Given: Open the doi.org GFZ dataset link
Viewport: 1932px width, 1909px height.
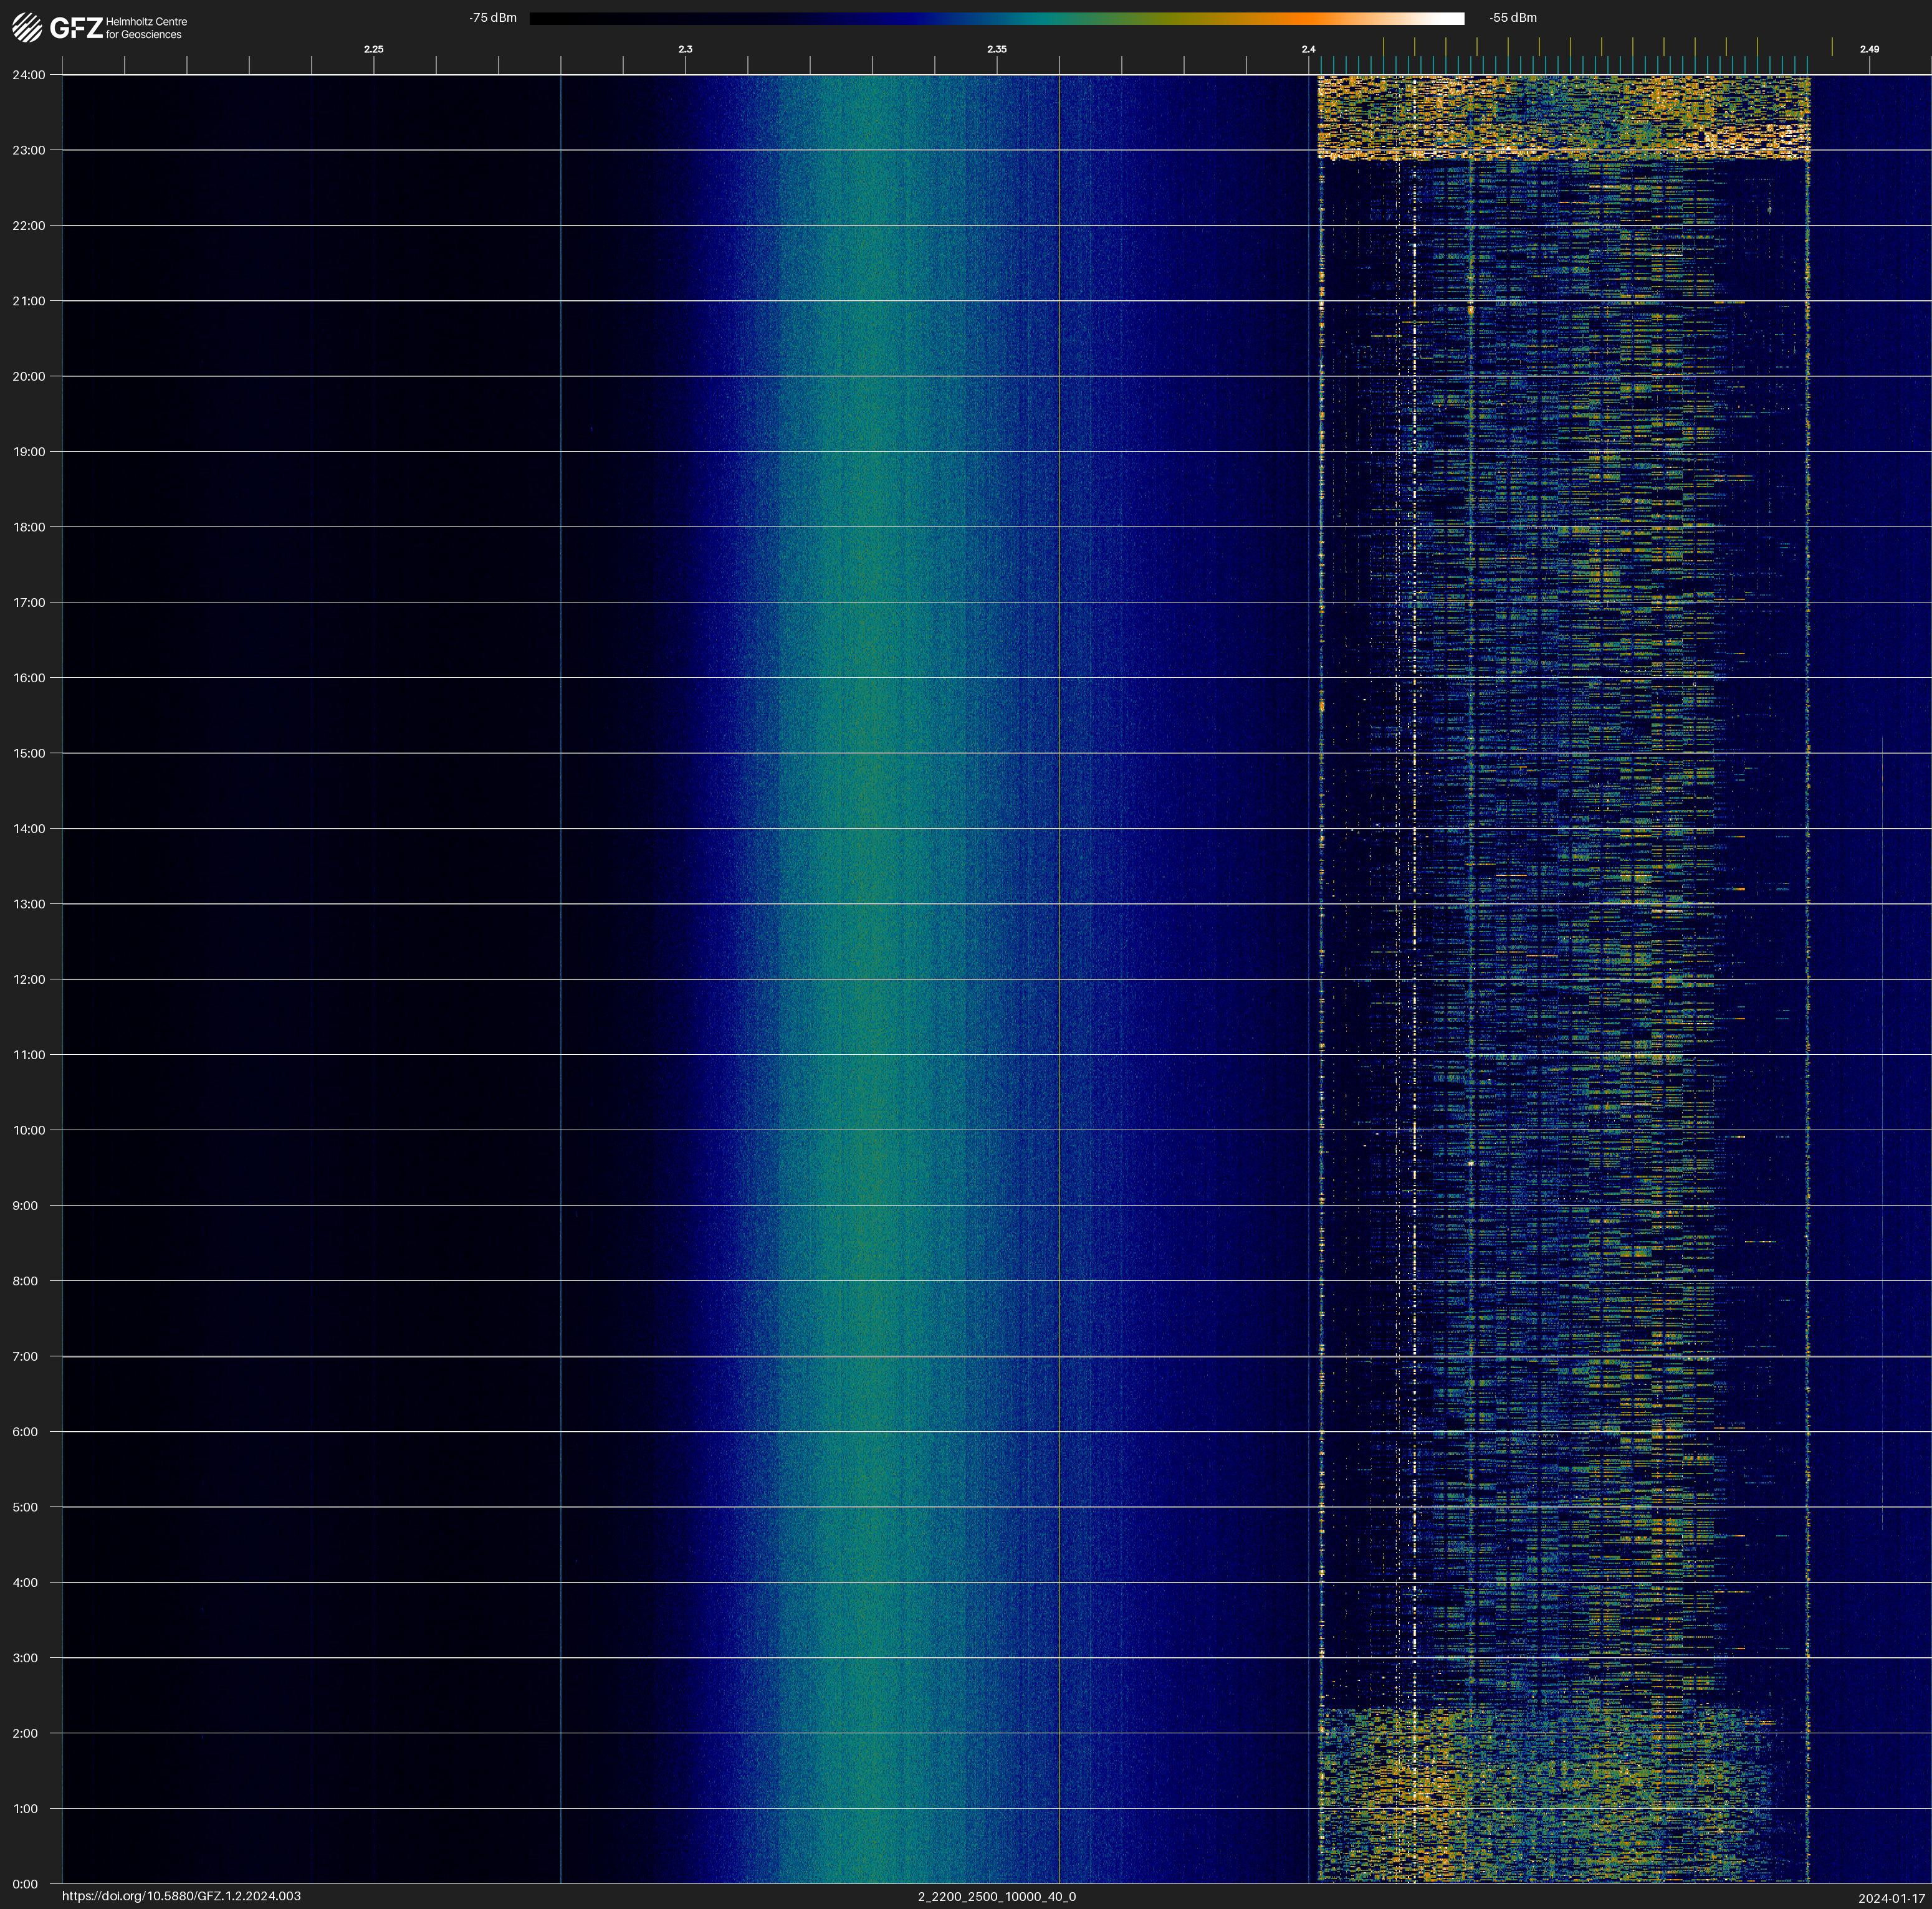Looking at the screenshot, I should pyautogui.click(x=181, y=1896).
